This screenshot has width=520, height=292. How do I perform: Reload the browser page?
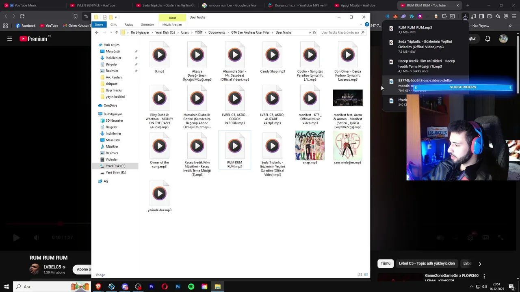[x=22, y=16]
